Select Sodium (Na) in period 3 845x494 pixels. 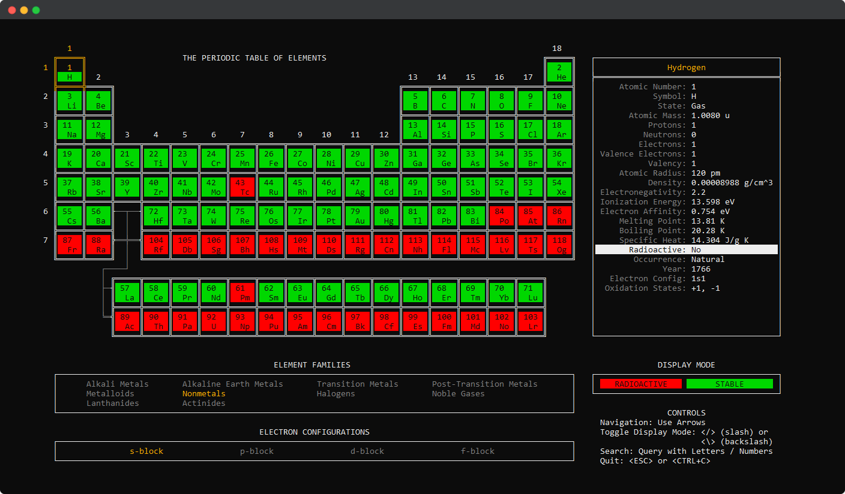pyautogui.click(x=70, y=129)
